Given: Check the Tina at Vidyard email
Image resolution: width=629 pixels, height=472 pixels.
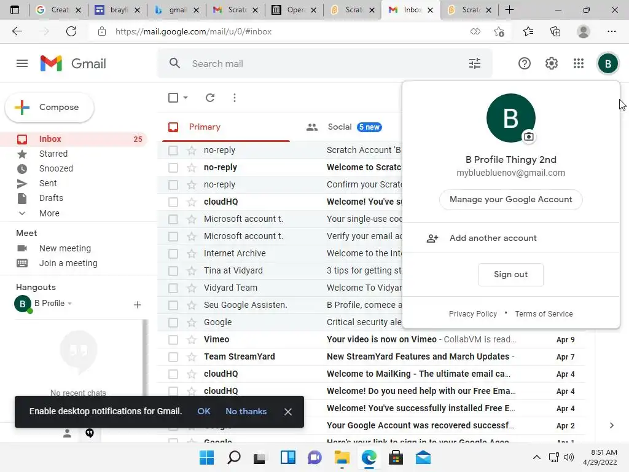Looking at the screenshot, I should pos(173,271).
